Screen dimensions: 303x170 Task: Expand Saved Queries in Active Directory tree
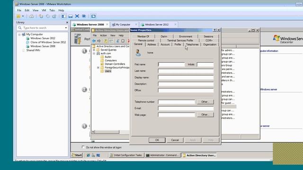tap(94, 50)
